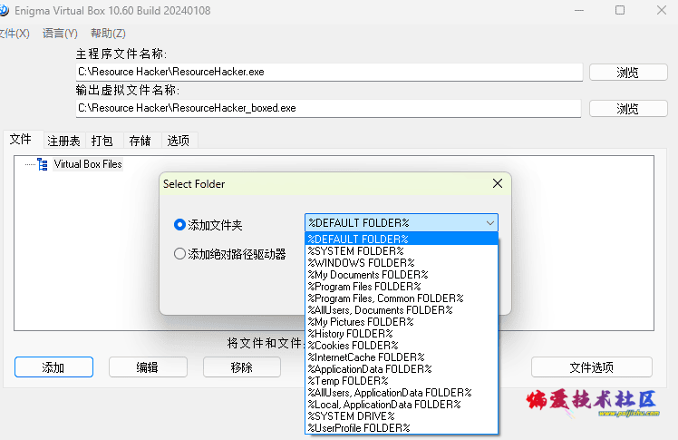The height and width of the screenshot is (440, 678).
Task: Switch to the 存储 tab
Action: pyautogui.click(x=140, y=141)
